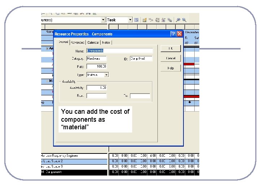Click the Name field containing Components
Screen dimensions: 260x195
120,51
